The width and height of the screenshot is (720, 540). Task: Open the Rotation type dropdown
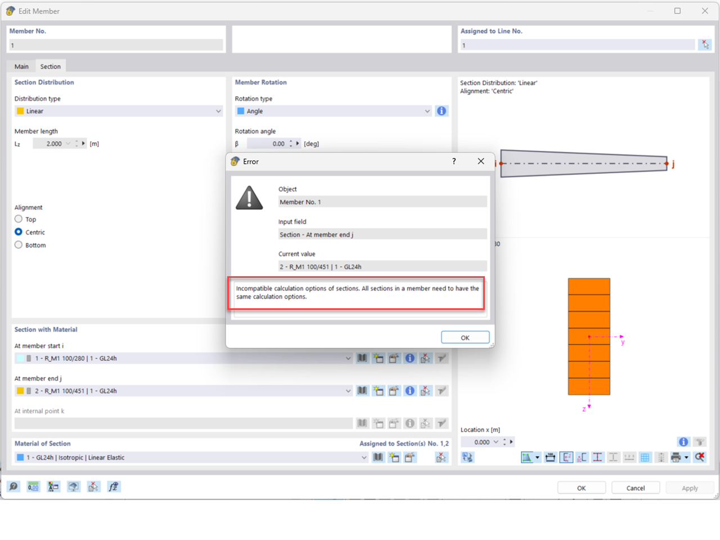[426, 111]
